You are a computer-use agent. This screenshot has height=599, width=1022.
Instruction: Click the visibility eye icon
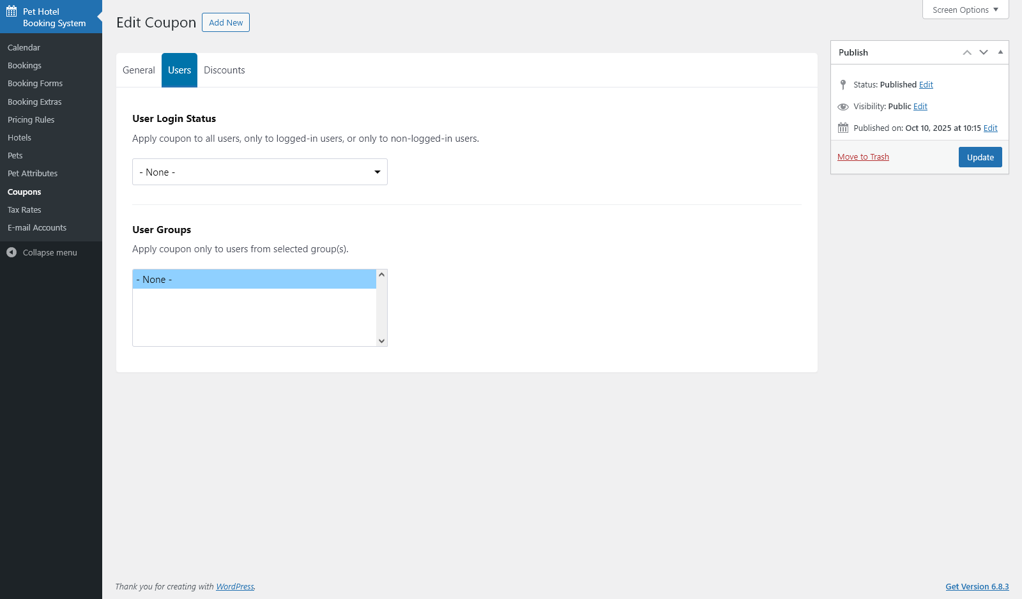(843, 107)
